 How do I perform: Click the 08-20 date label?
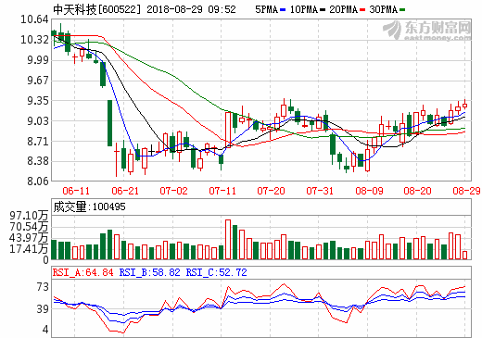click(x=417, y=191)
